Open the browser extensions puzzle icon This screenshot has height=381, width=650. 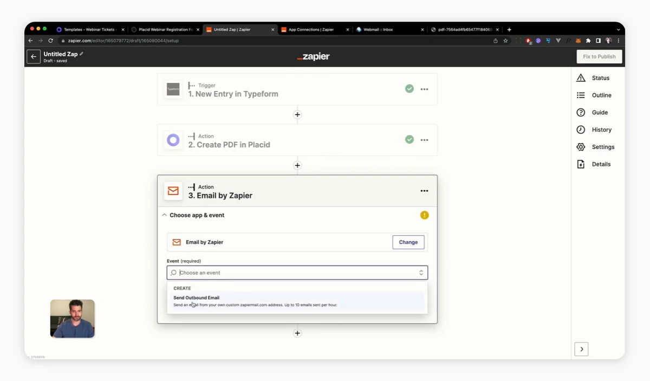point(588,41)
